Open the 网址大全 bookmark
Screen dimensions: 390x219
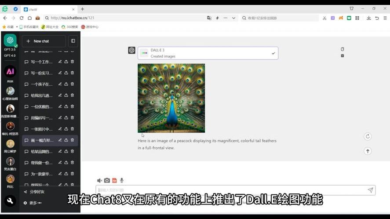[x=50, y=27]
